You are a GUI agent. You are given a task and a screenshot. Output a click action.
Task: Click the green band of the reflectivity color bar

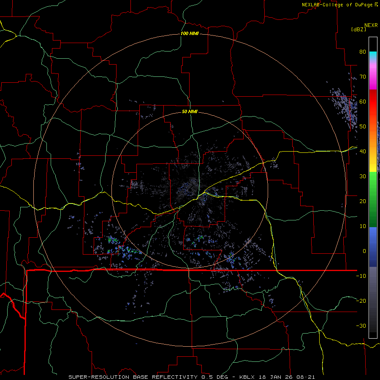(373, 199)
